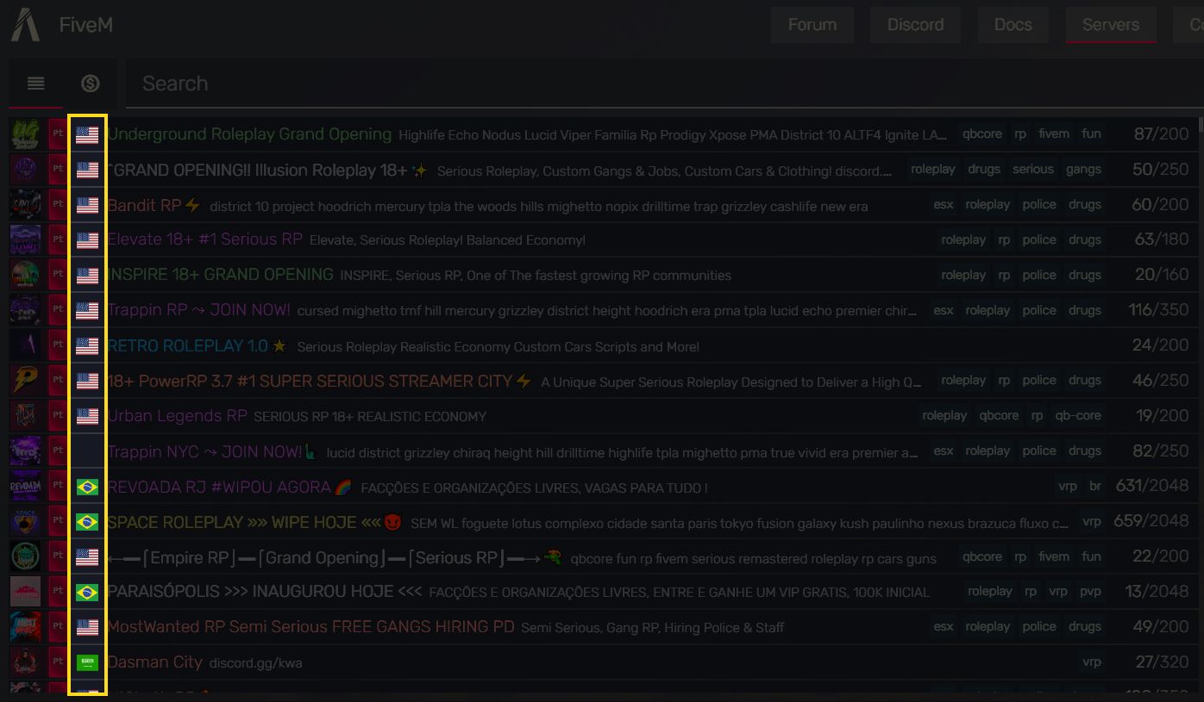Viewport: 1204px width, 702px height.
Task: Click the Bandit RP server icon
Action: pos(25,205)
